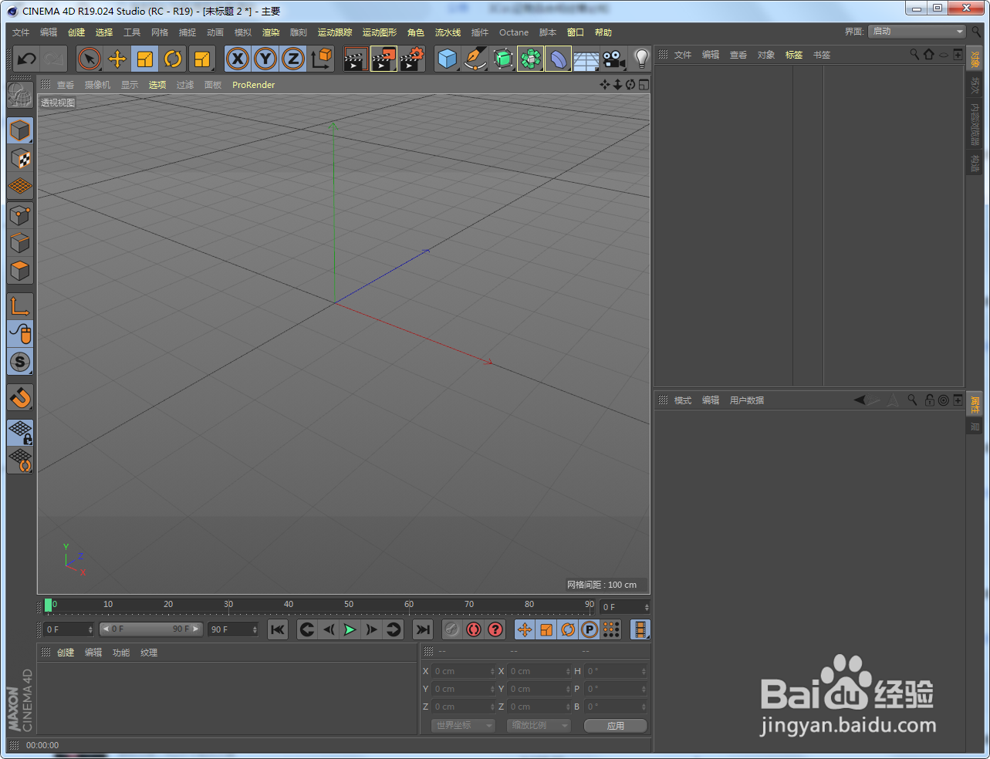The width and height of the screenshot is (990, 759).
Task: Add a Camera object
Action: tap(613, 59)
